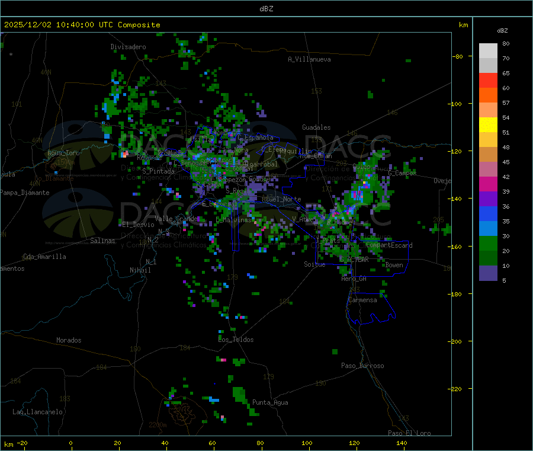Click the S_Pintada place label
Viewport: 533px width, 451px height.
(158, 171)
